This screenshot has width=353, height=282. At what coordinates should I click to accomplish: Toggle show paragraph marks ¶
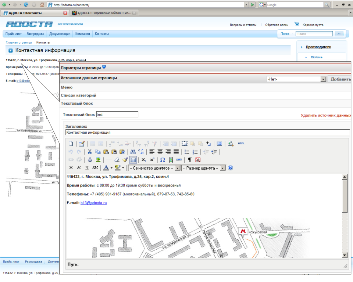pos(190,160)
